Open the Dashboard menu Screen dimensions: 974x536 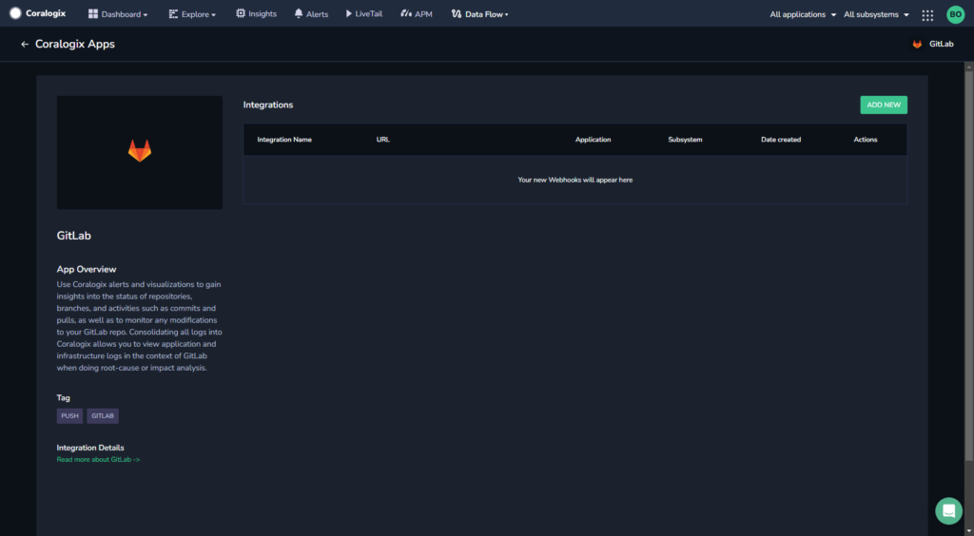click(x=118, y=13)
